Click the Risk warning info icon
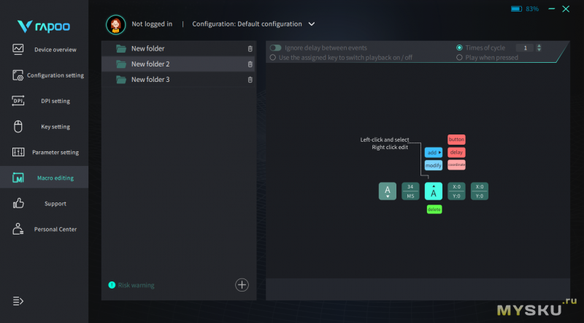584x323 pixels. (x=112, y=285)
